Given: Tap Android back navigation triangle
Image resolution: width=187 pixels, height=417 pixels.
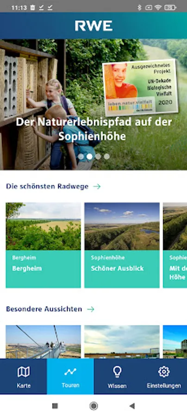Looking at the screenshot, I should click(132, 406).
